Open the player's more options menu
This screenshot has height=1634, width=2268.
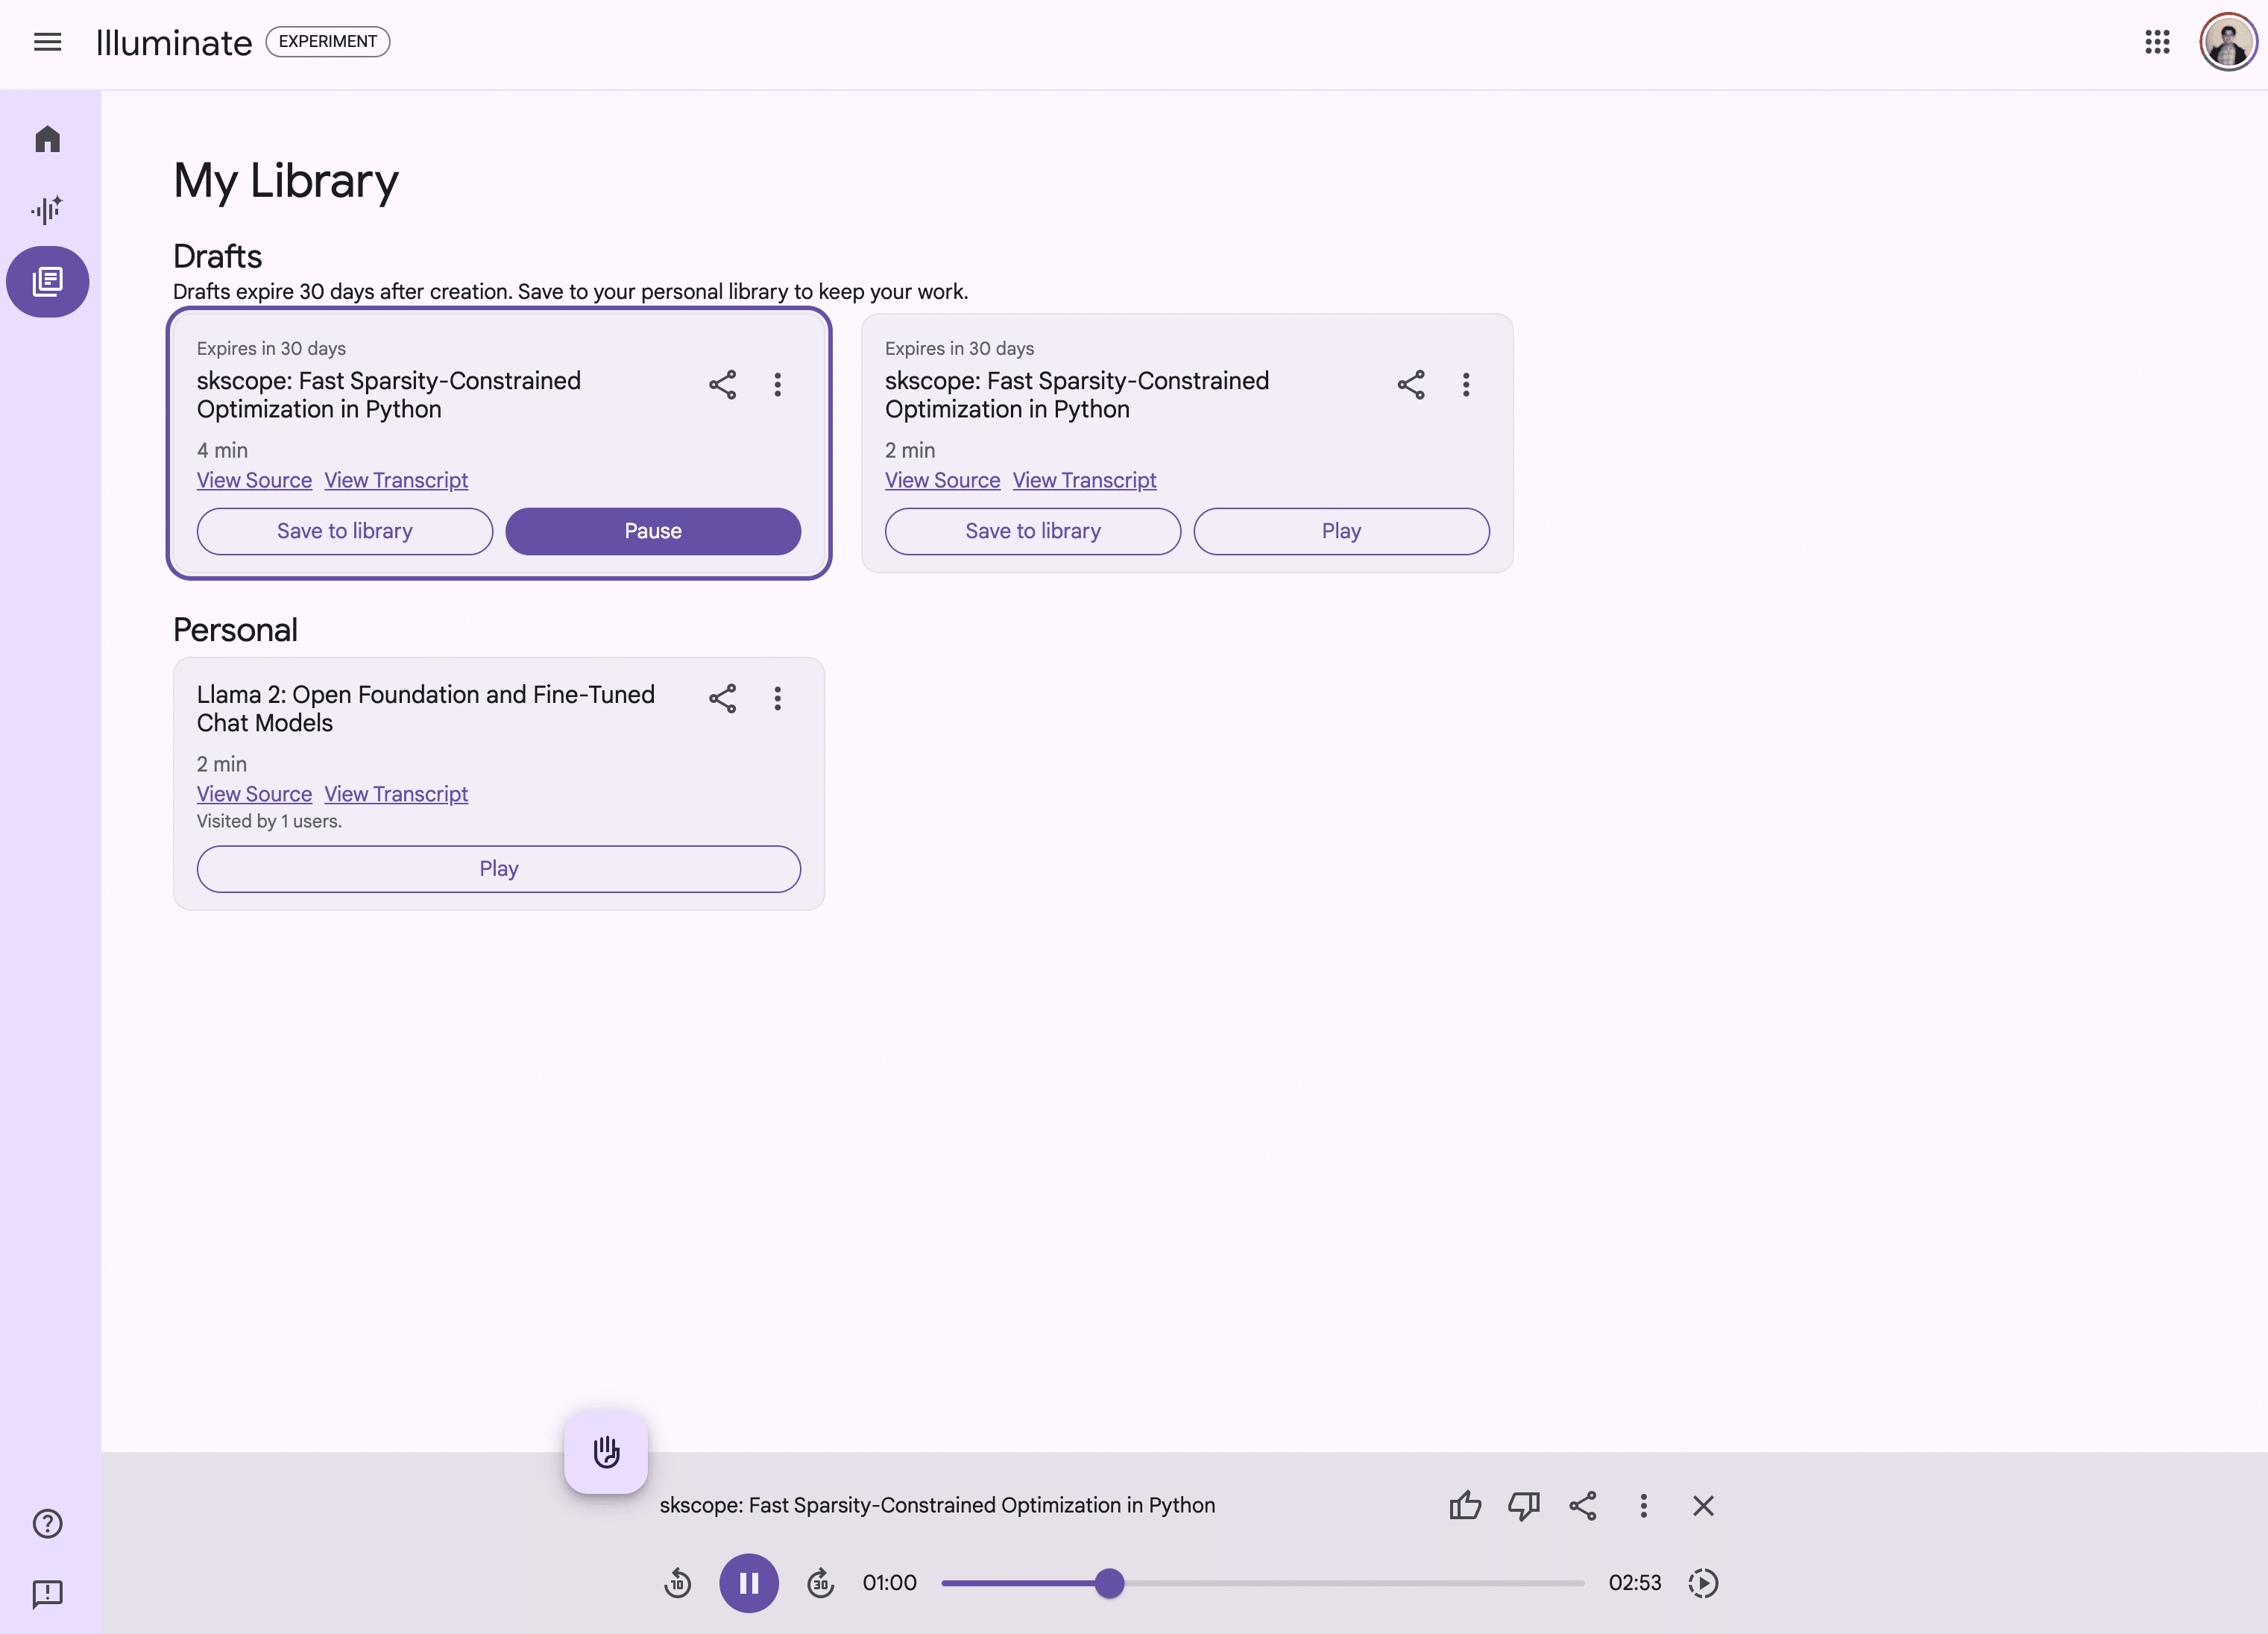click(x=1643, y=1505)
